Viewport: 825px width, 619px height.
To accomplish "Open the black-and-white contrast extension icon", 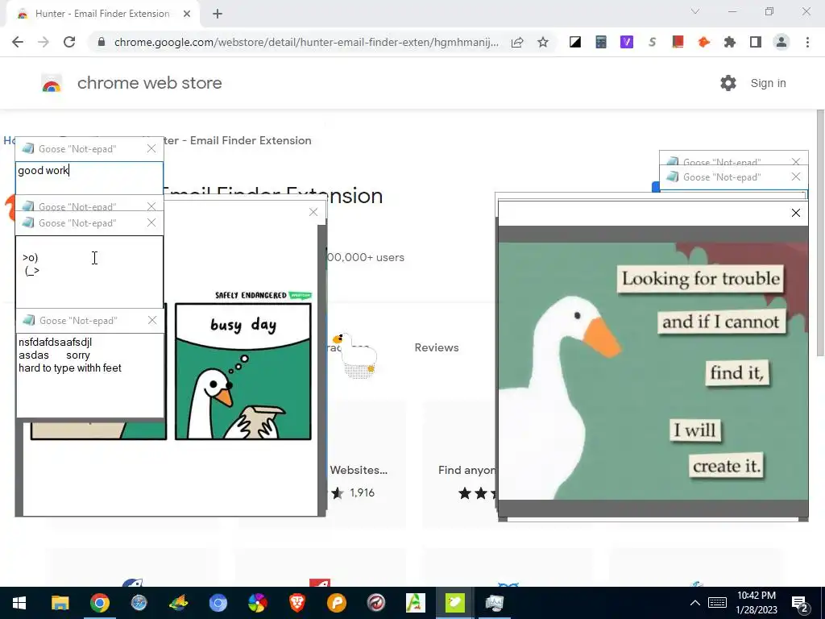I will [x=575, y=42].
